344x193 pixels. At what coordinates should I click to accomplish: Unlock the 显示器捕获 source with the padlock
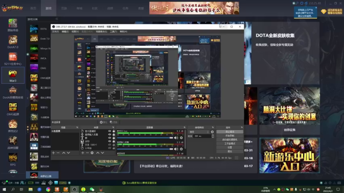click(114, 131)
